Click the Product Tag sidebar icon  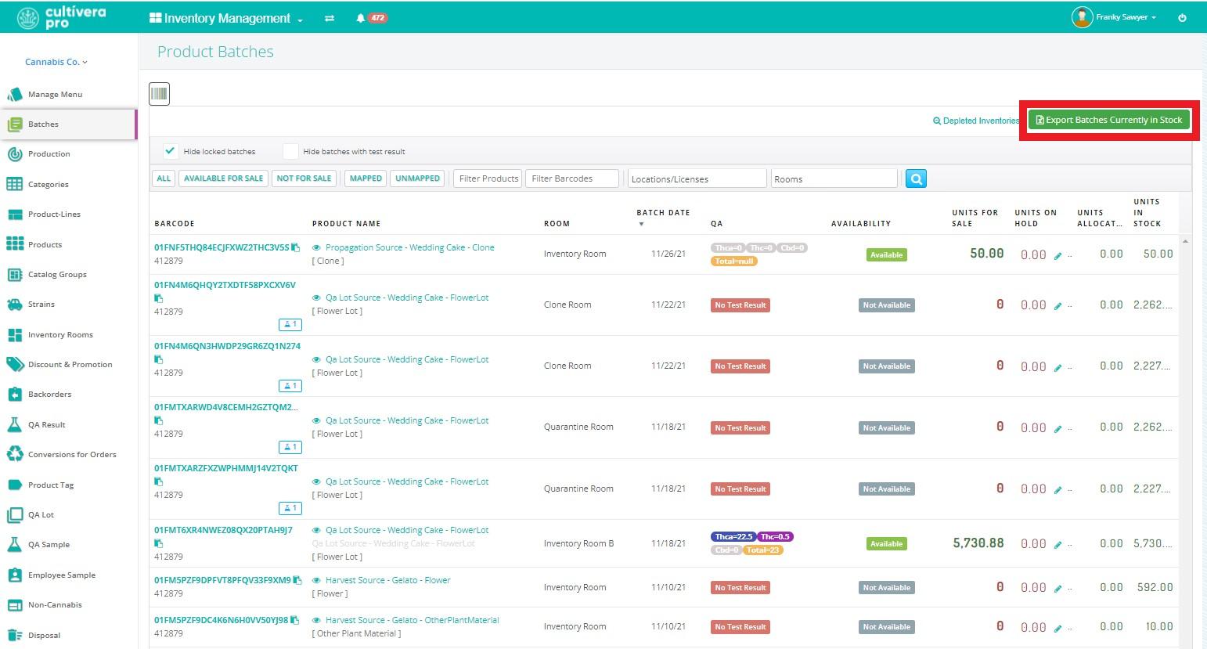point(14,485)
